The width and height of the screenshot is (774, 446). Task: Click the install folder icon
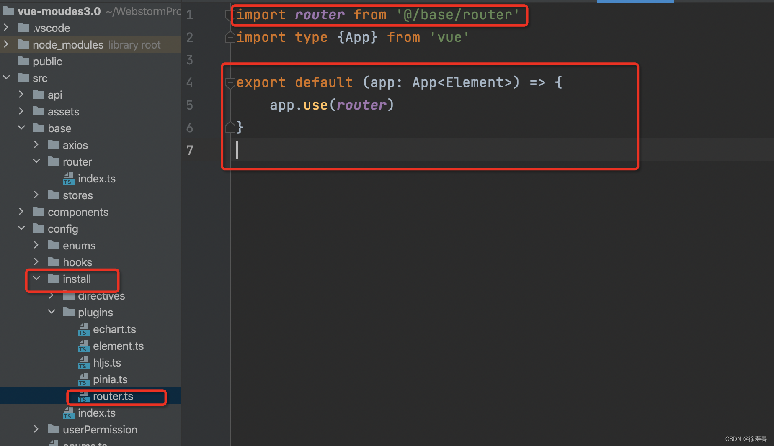[x=54, y=279]
